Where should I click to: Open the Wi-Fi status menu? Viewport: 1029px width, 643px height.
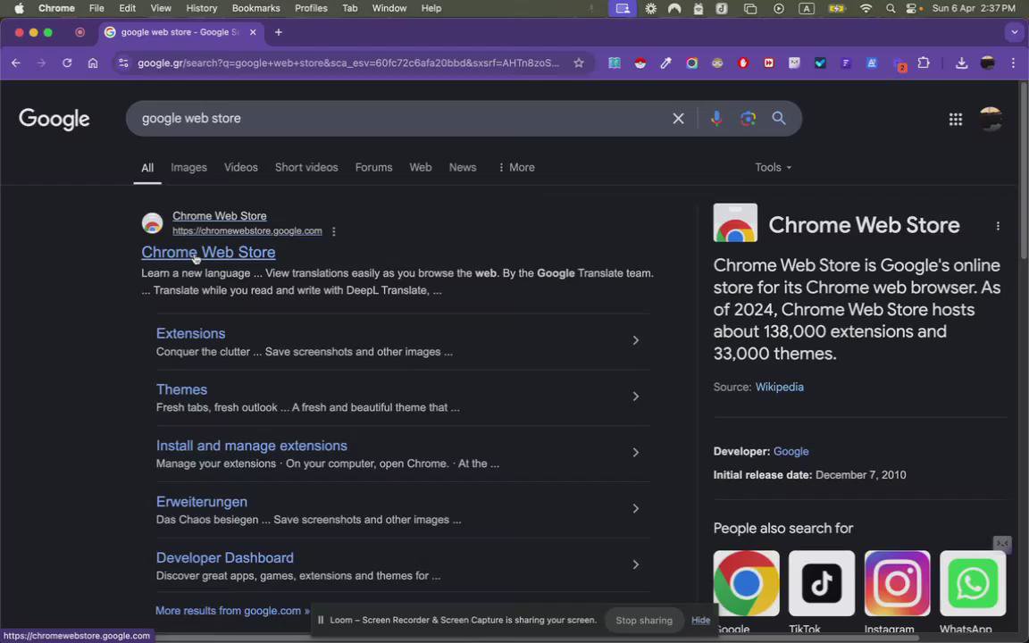tap(866, 9)
